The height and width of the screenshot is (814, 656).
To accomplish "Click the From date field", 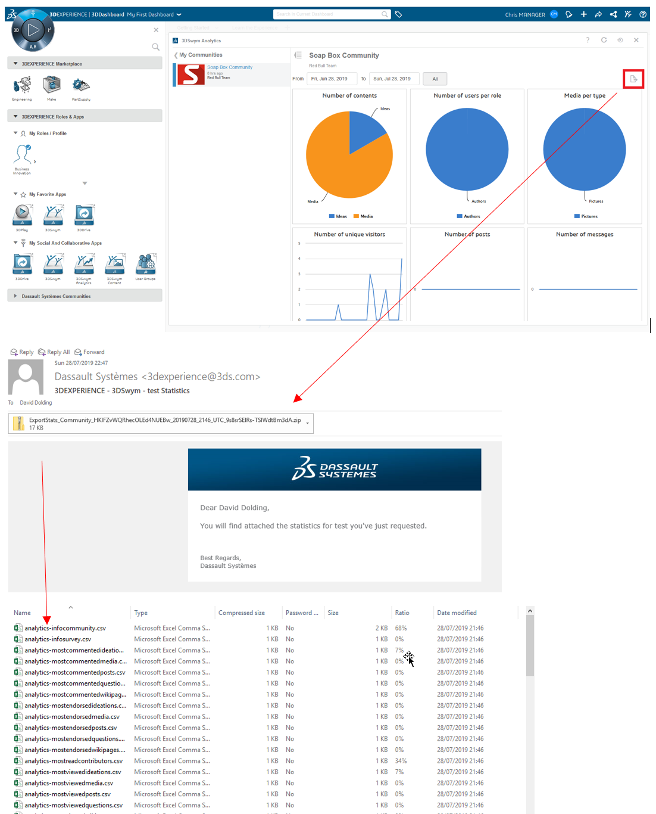I will click(x=332, y=79).
